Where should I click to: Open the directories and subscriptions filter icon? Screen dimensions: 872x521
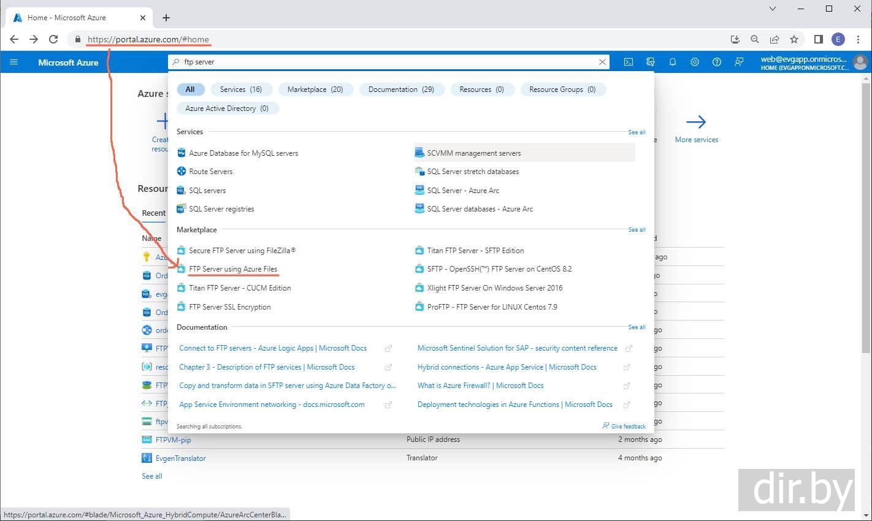[651, 62]
